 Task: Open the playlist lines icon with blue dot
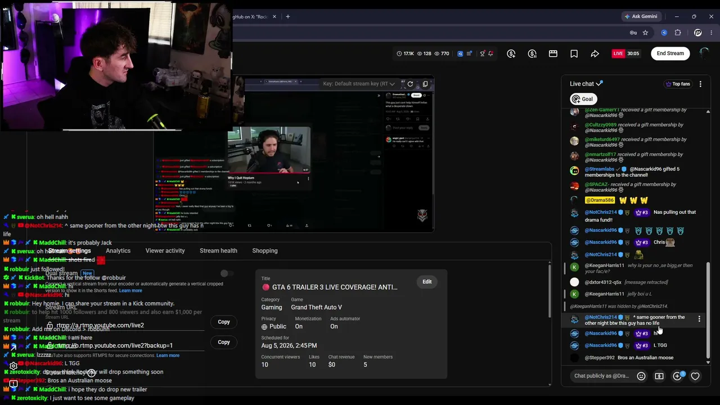point(469,53)
